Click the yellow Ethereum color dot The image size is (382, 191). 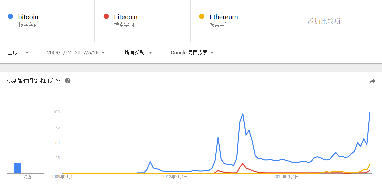coord(202,16)
